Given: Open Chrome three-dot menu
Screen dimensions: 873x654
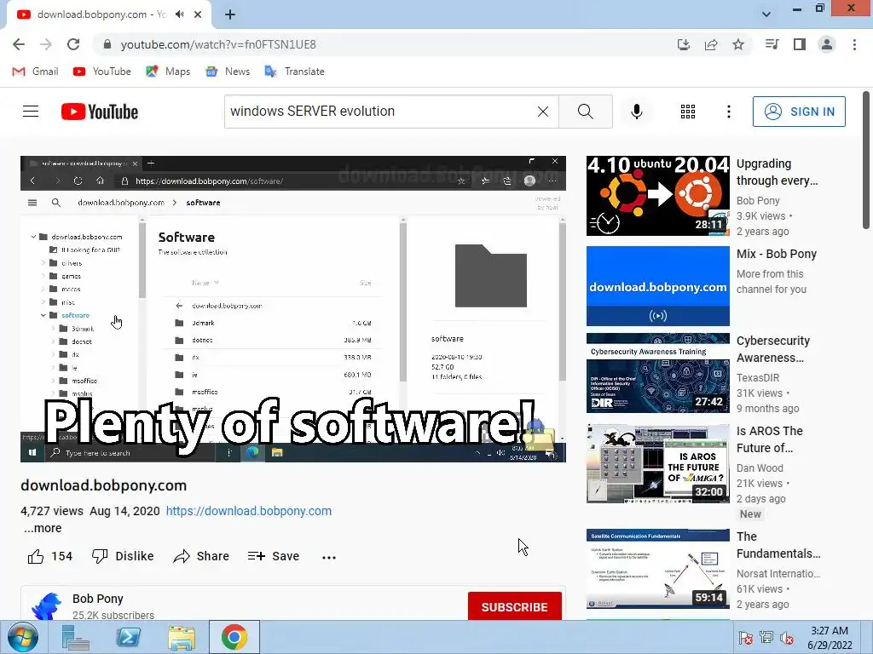Looking at the screenshot, I should pos(854,44).
